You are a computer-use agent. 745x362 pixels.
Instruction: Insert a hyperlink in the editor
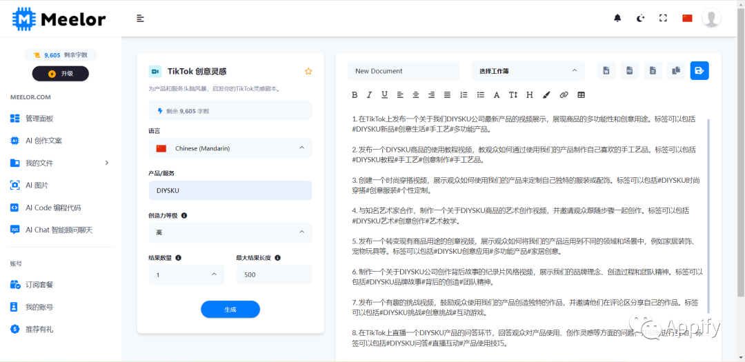[x=564, y=95]
